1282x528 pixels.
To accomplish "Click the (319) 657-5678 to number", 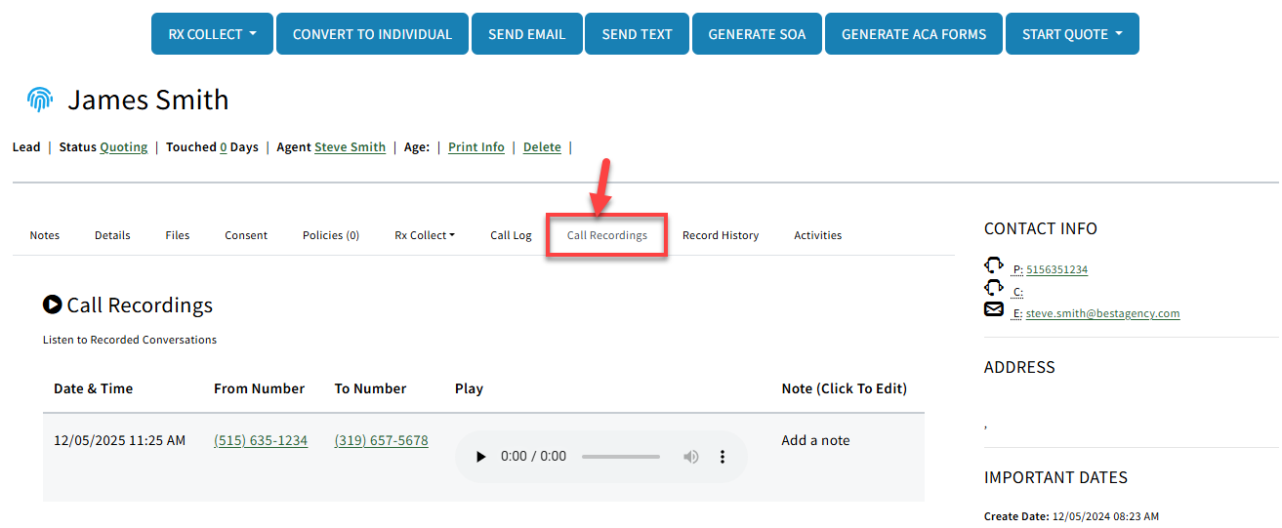I will (381, 440).
